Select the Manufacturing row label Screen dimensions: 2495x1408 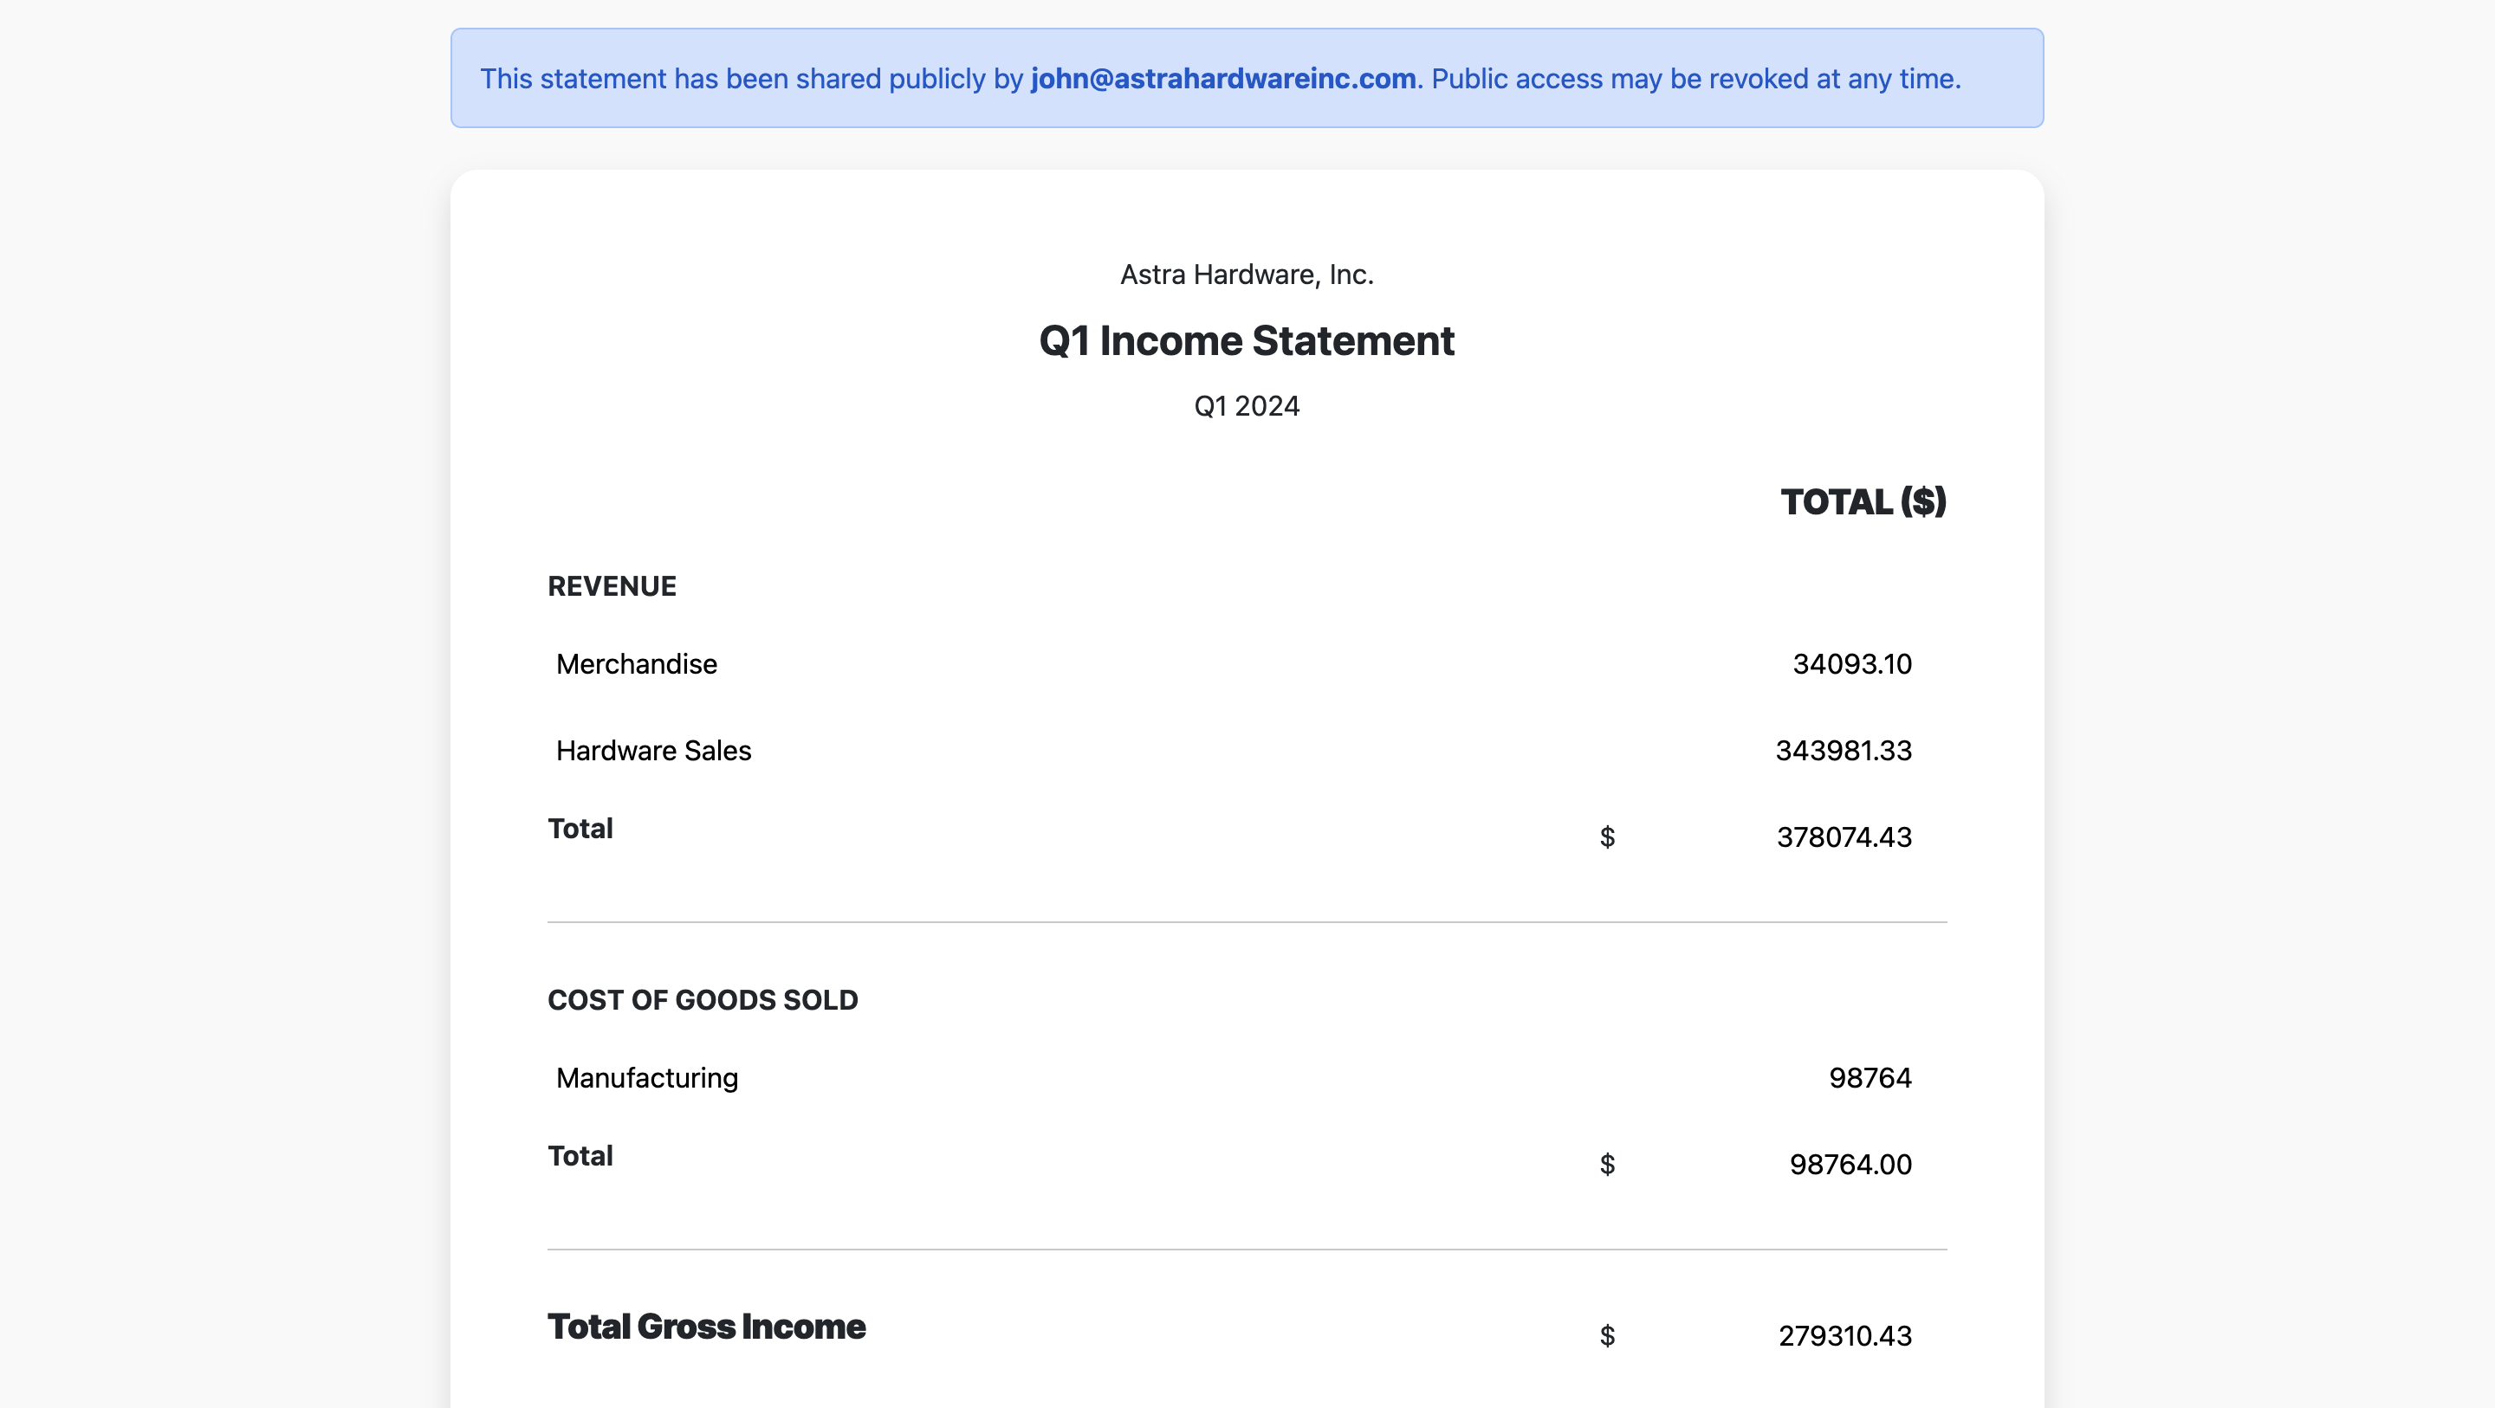646,1078
